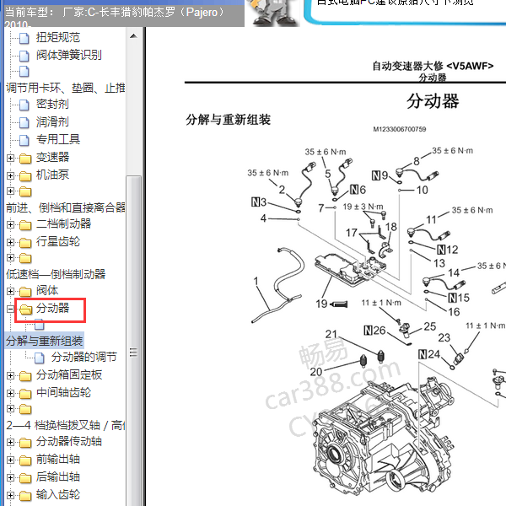Click the 变速器 folder icon
506x506 pixels.
click(25, 159)
